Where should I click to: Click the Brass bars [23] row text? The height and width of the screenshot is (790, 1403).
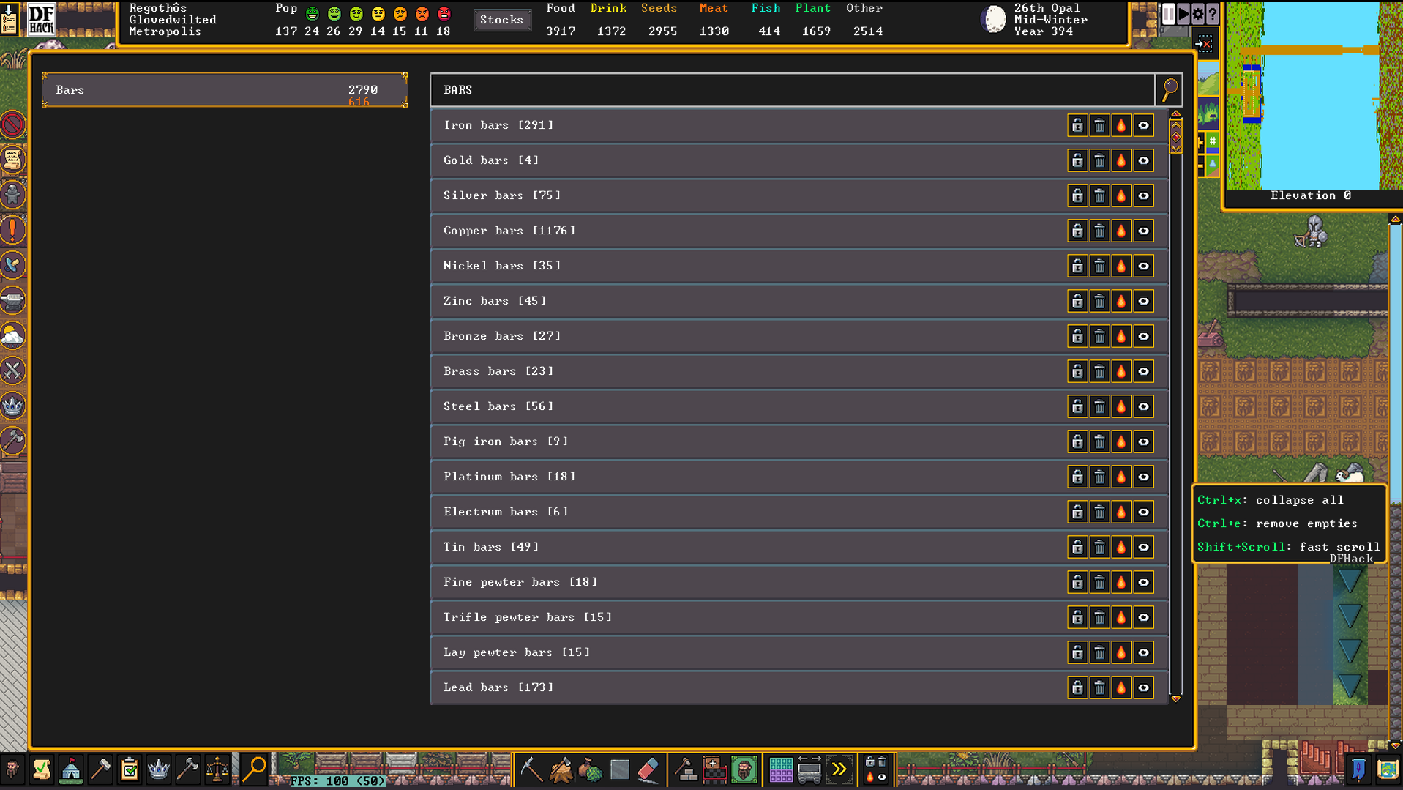click(498, 371)
